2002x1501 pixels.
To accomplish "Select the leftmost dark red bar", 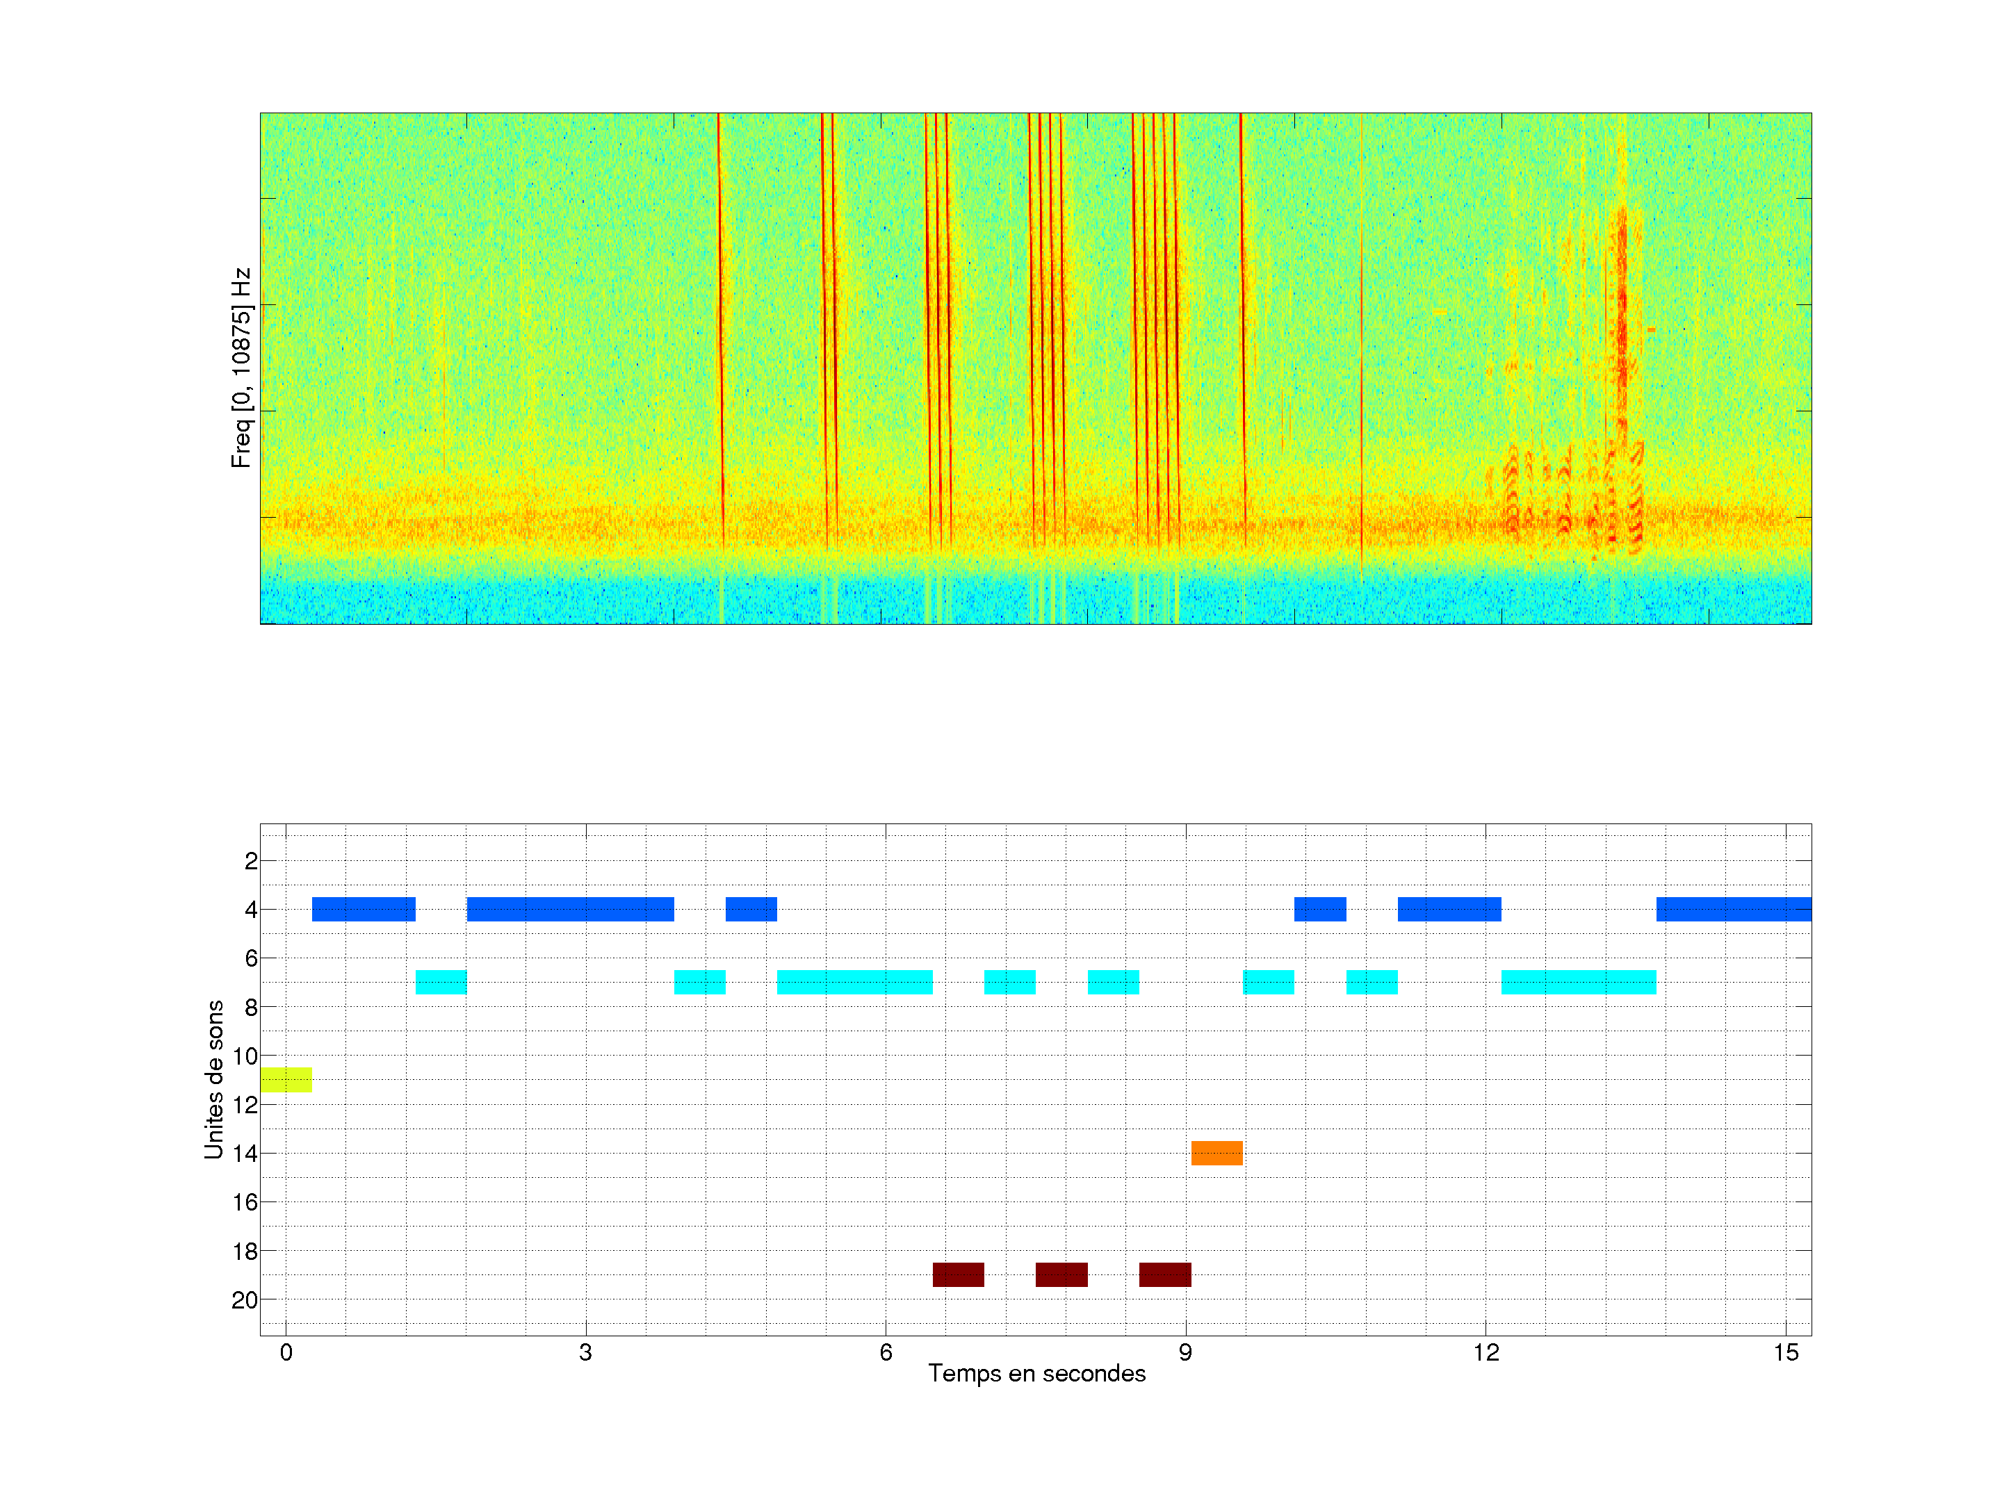I will click(x=958, y=1274).
